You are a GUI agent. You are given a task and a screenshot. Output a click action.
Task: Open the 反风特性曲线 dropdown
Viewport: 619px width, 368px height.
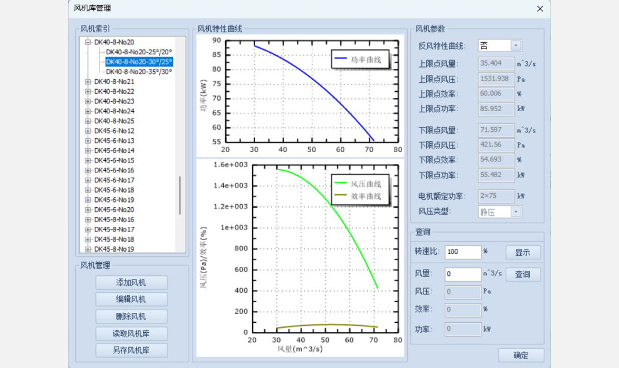(x=515, y=46)
